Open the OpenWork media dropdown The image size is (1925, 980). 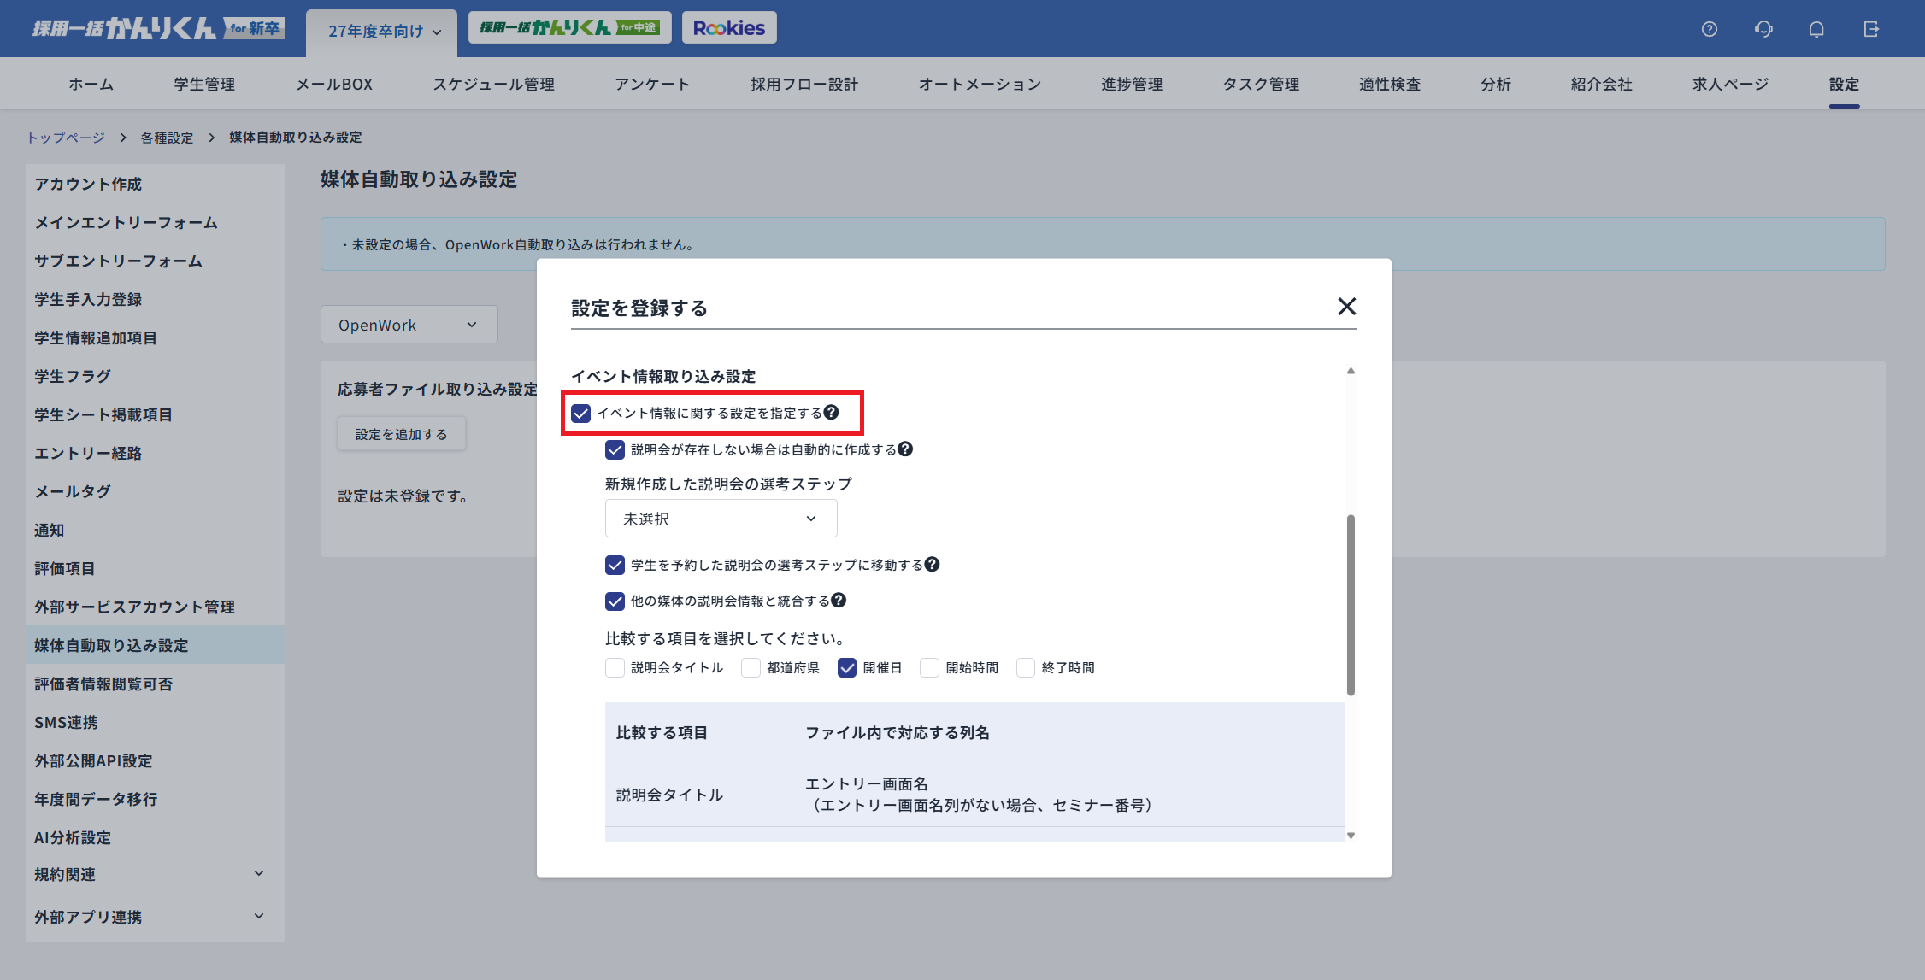[x=409, y=324]
